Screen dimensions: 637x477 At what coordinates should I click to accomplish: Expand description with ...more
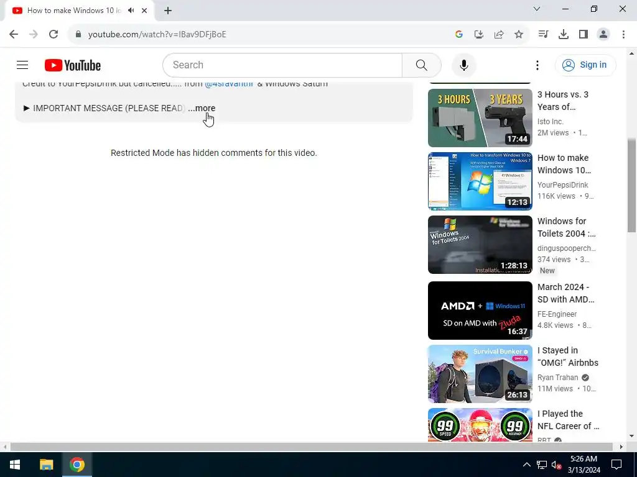[202, 108]
